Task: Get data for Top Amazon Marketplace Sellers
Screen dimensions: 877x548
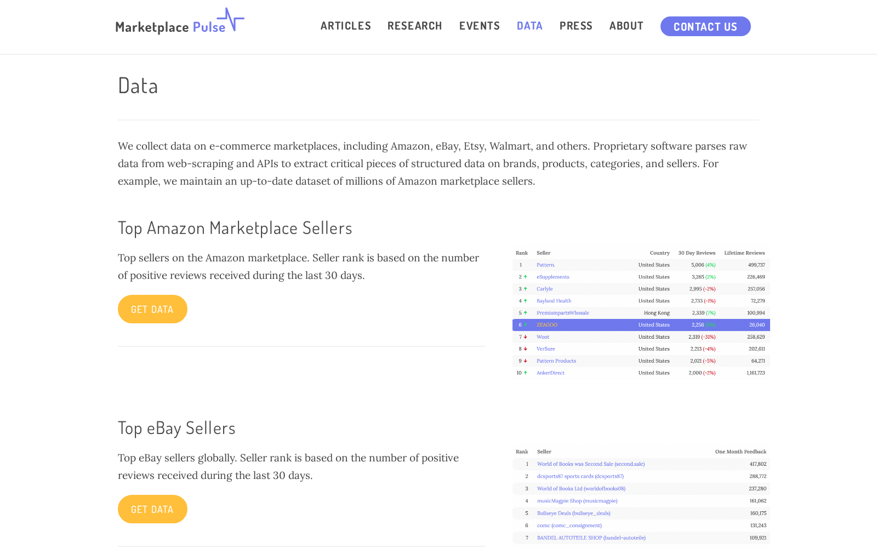Action: point(152,309)
